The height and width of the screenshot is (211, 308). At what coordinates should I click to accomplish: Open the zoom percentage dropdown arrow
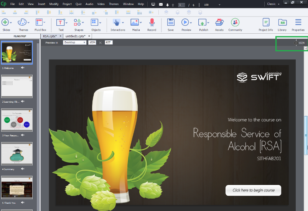(220, 5)
